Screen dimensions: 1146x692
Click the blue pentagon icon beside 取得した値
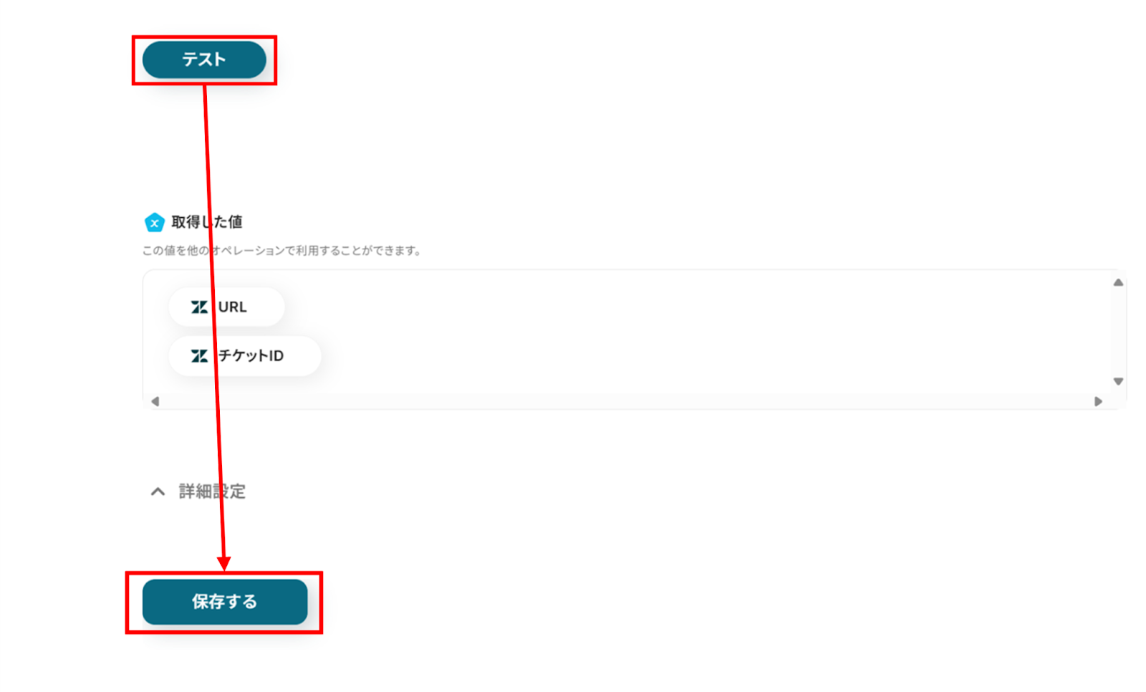point(154,223)
